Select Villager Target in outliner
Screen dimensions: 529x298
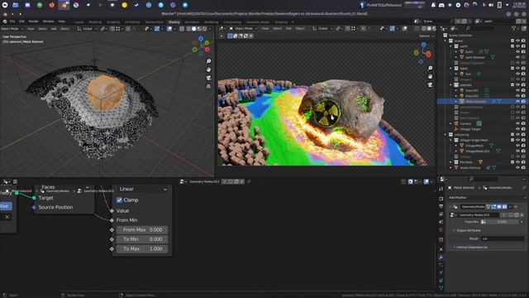click(x=469, y=129)
